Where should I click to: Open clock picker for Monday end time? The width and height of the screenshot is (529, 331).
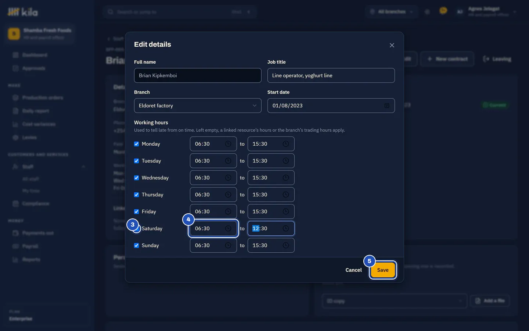pyautogui.click(x=286, y=144)
